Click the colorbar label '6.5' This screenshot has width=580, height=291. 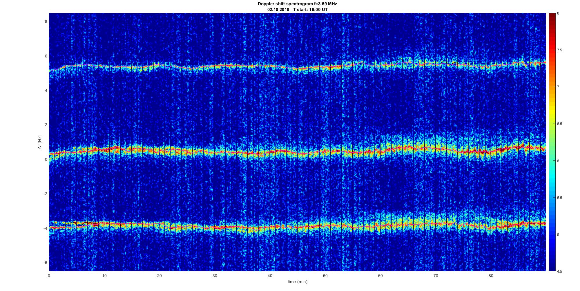[559, 124]
